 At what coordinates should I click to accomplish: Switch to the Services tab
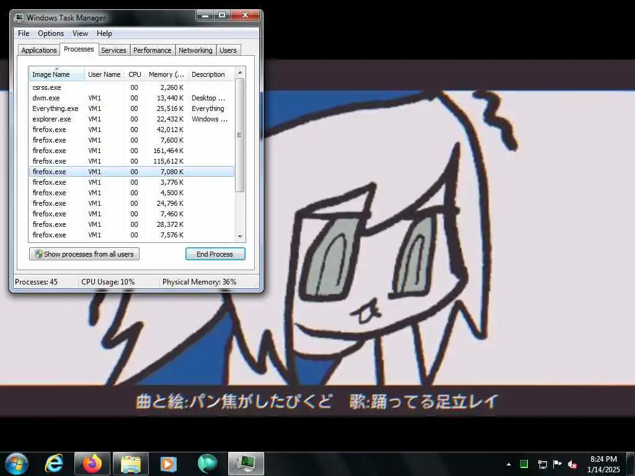113,50
